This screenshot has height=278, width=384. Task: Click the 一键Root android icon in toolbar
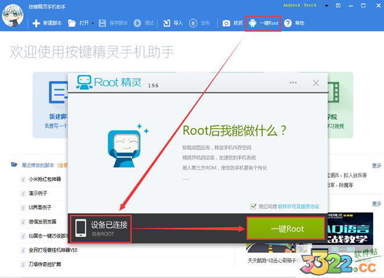(x=253, y=23)
